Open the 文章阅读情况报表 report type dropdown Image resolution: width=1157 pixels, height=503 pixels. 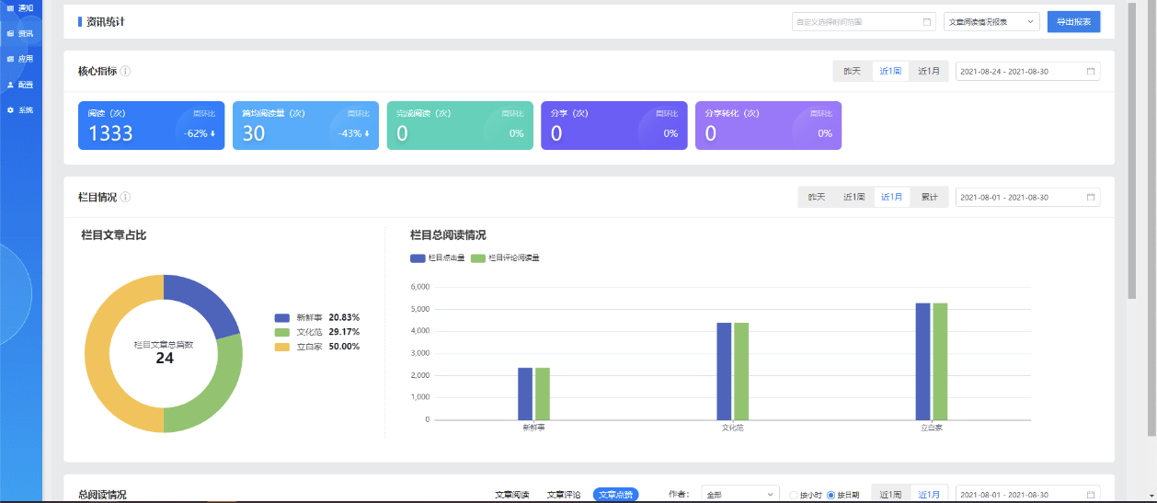tap(991, 22)
